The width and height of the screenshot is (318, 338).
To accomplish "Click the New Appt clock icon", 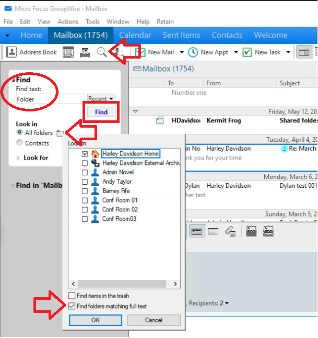I will [x=193, y=52].
